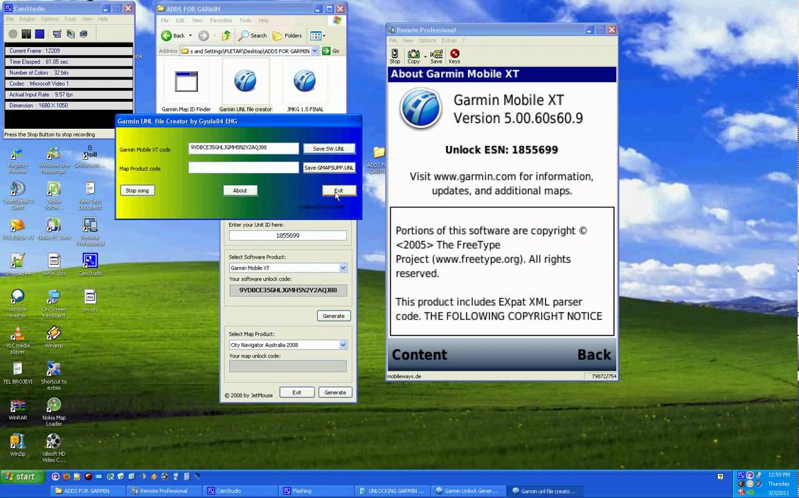Select the Notepad++ desktop icon
The image size is (799, 498).
pyautogui.click(x=17, y=264)
